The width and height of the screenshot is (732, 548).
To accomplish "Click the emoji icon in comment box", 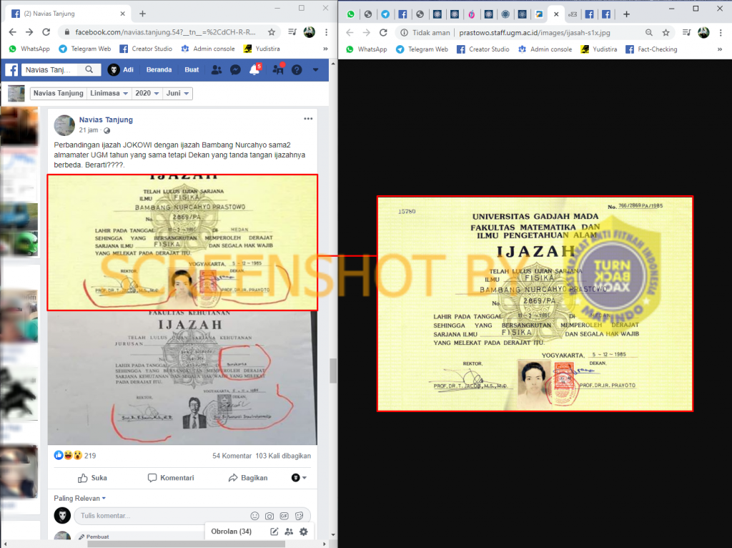I will 254,516.
